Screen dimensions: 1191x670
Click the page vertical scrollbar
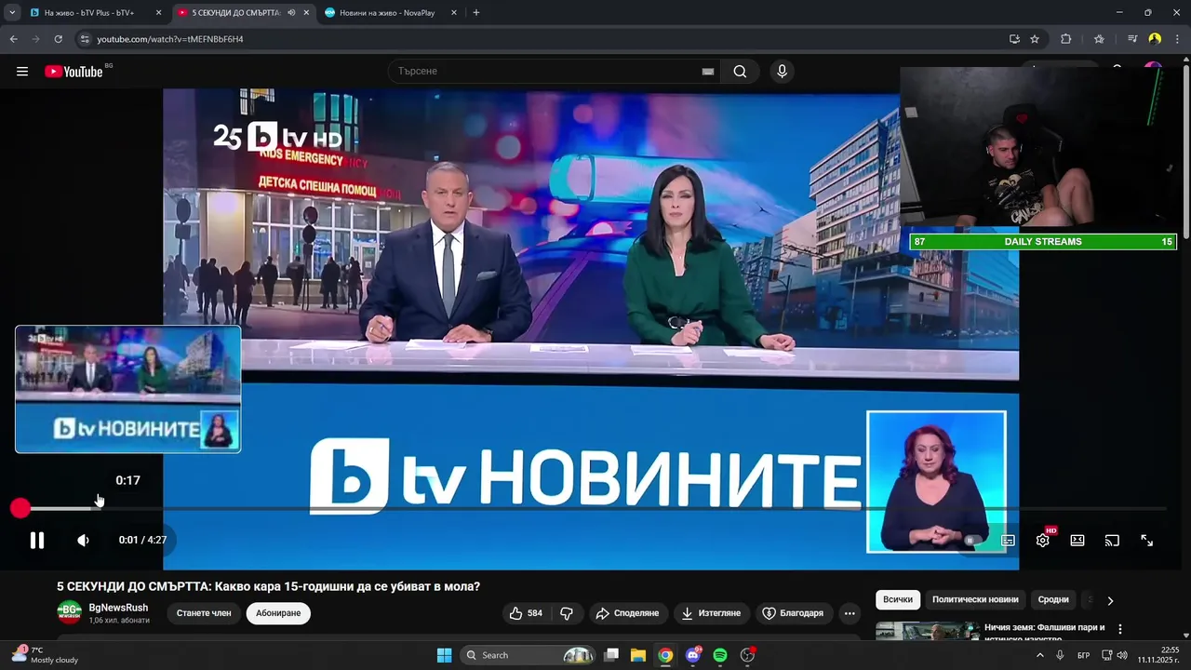[x=1186, y=149]
